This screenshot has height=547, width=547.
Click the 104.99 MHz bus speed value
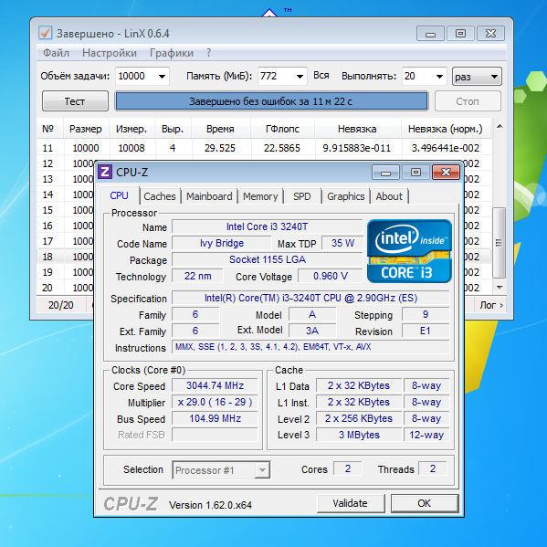(215, 418)
